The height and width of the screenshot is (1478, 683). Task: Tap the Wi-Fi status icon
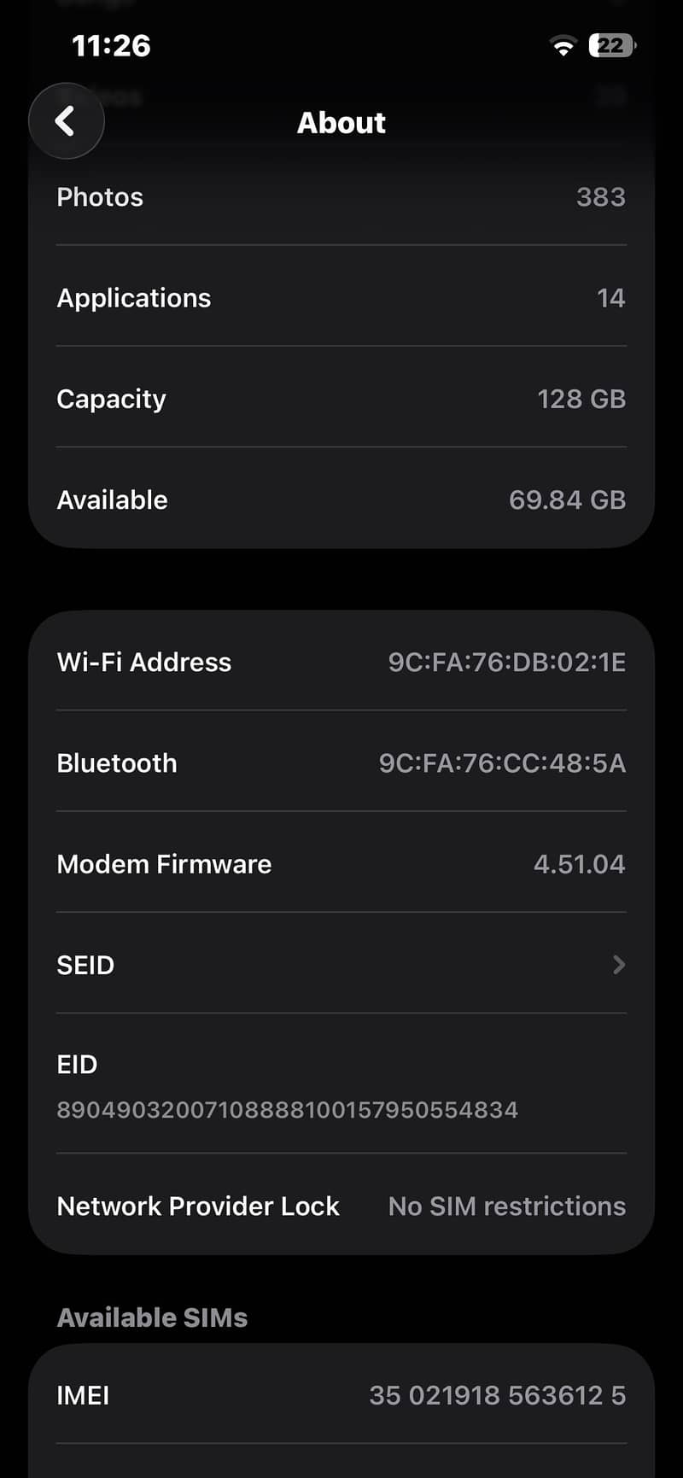tap(563, 46)
